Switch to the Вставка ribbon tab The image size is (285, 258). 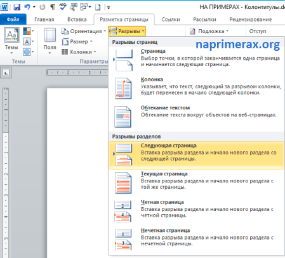(77, 20)
